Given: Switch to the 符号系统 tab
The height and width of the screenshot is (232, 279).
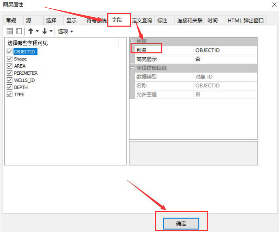Looking at the screenshot, I should click(97, 20).
